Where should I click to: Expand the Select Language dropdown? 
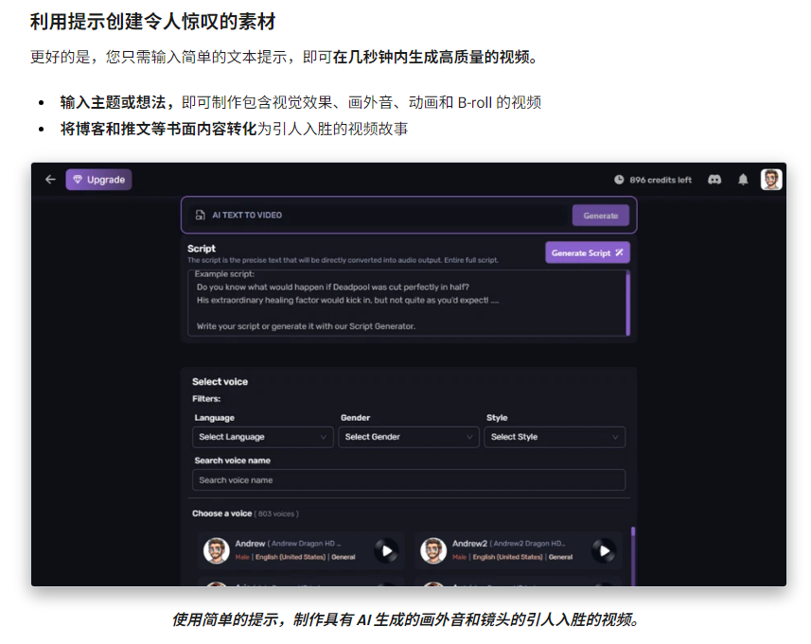click(262, 437)
